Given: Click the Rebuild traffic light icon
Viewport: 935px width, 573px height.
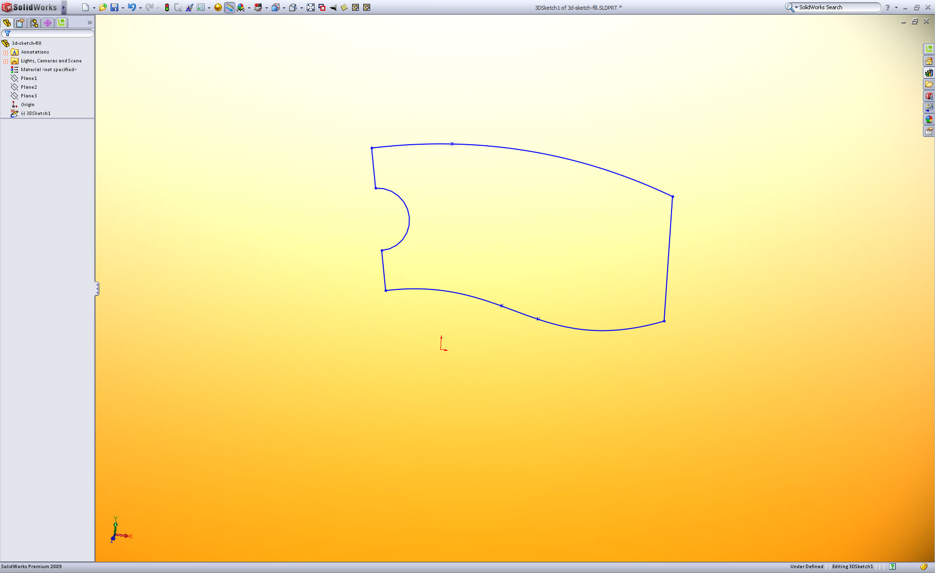Looking at the screenshot, I should point(167,7).
